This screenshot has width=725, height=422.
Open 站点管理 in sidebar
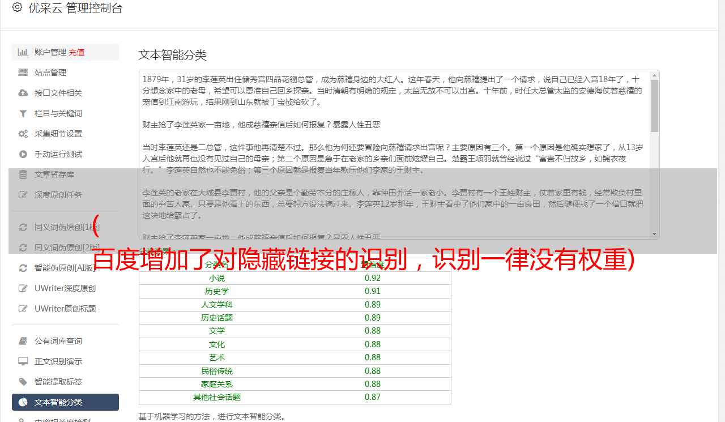[x=65, y=73]
